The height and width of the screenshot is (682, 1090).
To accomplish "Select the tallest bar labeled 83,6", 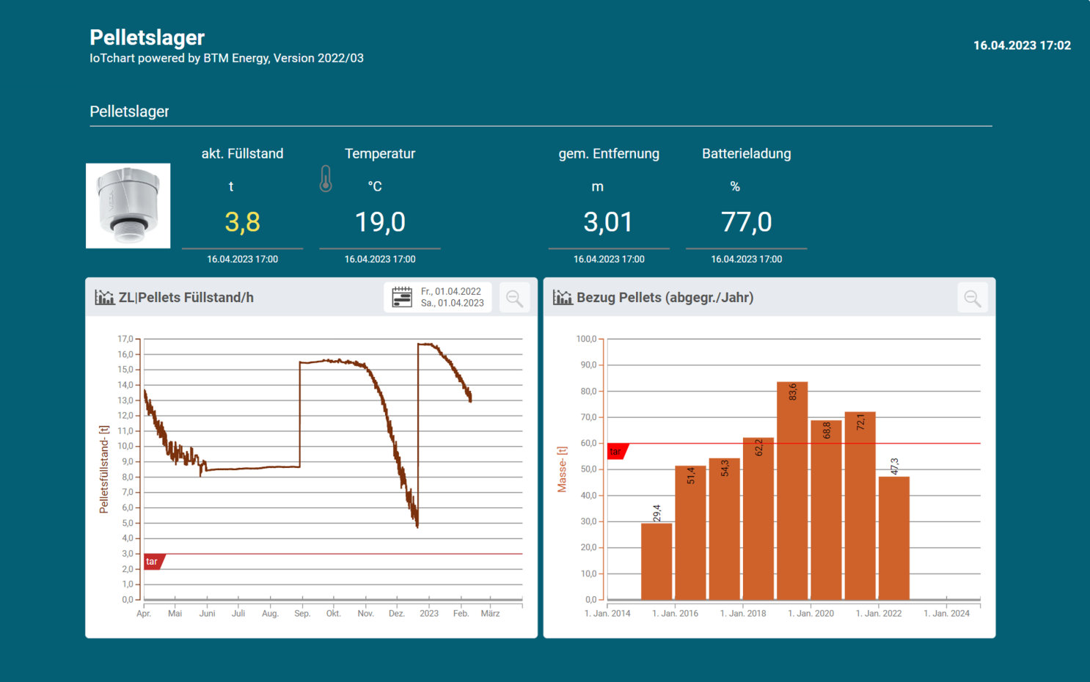I will [x=792, y=491].
